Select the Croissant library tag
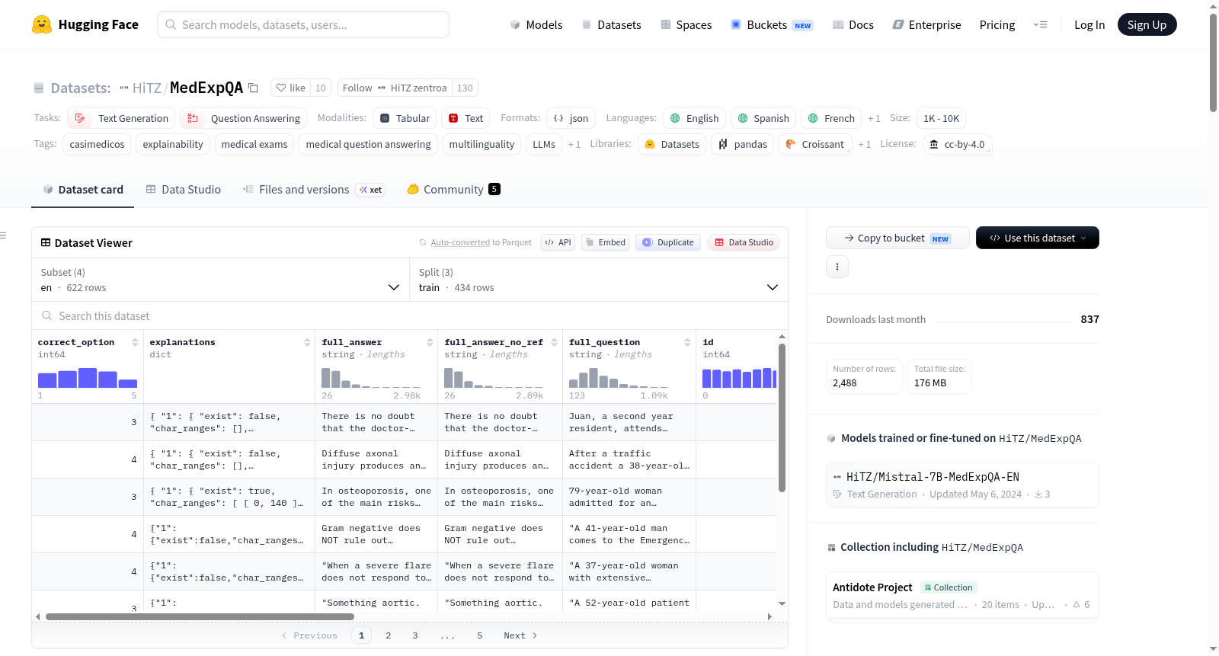Image resolution: width=1219 pixels, height=656 pixels. click(814, 144)
